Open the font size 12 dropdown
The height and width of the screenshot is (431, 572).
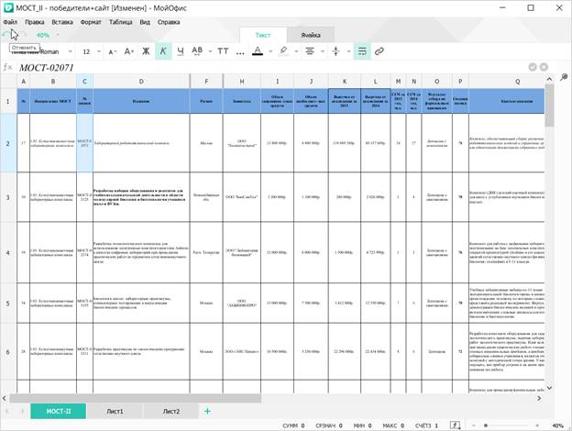[x=92, y=50]
